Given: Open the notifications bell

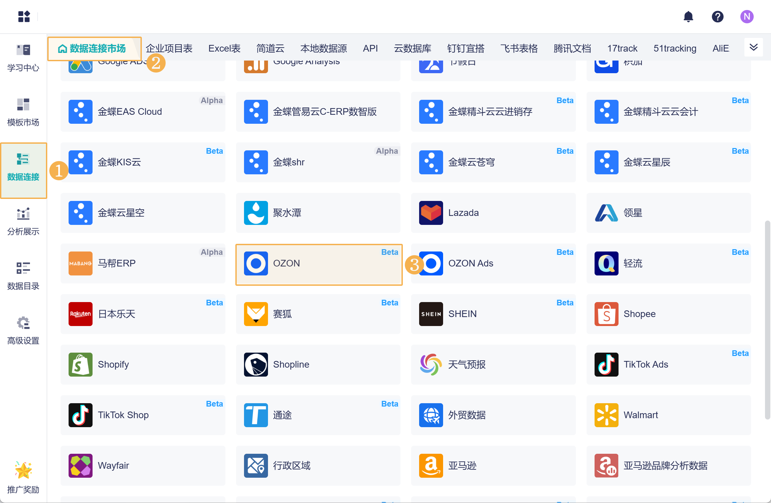Looking at the screenshot, I should [688, 17].
